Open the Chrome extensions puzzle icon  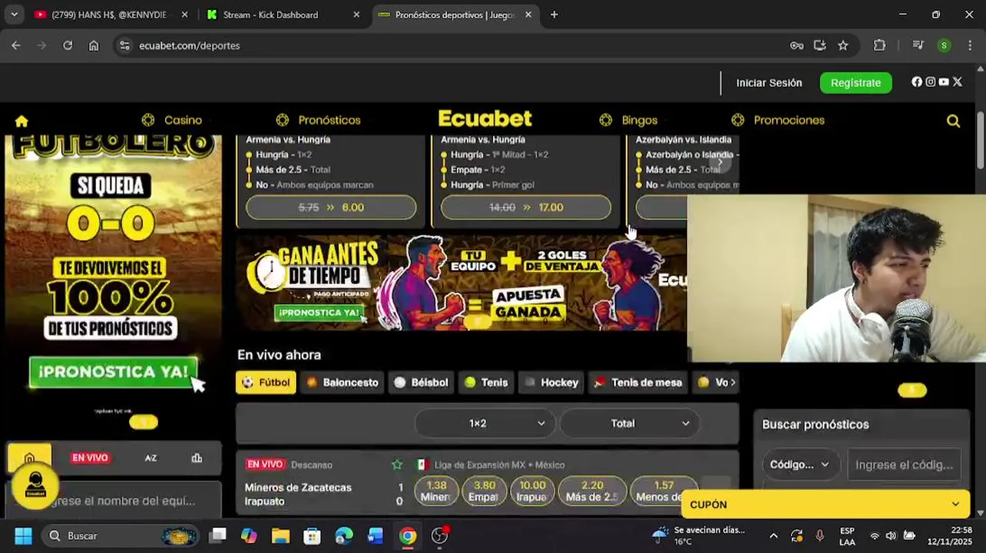880,45
